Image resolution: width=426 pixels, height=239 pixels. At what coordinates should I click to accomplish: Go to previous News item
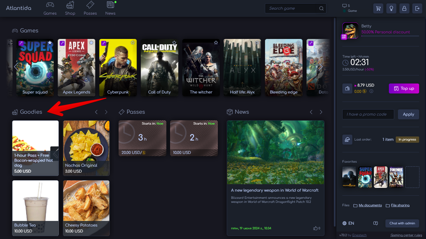(x=311, y=112)
